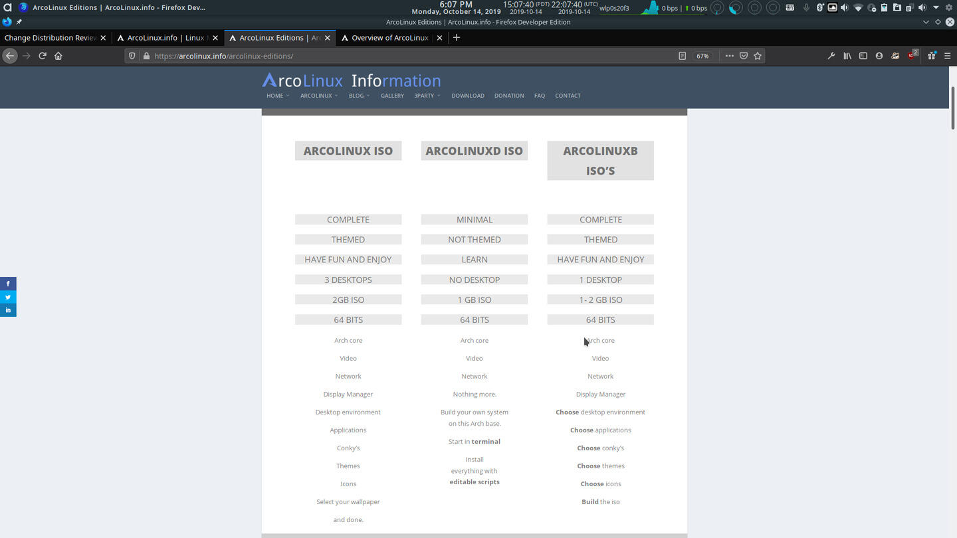Reload the current page
Image resolution: width=957 pixels, height=538 pixels.
pos(43,56)
